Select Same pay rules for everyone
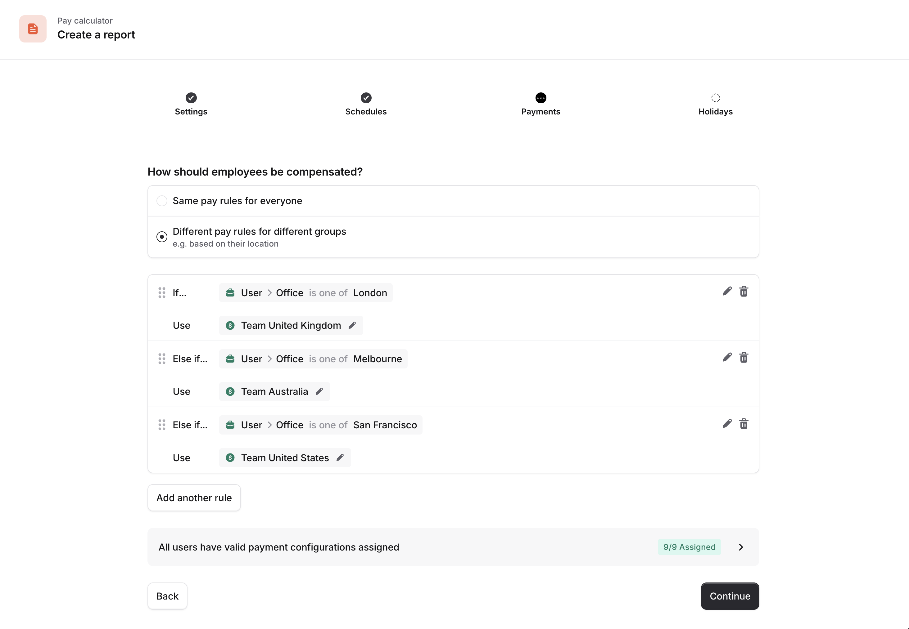The height and width of the screenshot is (629, 909). 162,201
